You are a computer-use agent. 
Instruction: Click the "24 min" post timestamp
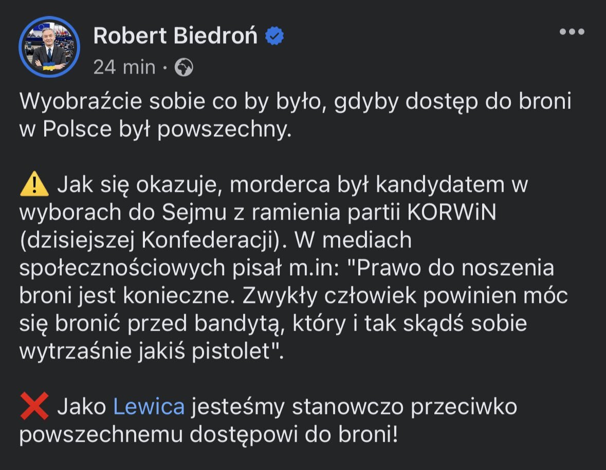[124, 67]
